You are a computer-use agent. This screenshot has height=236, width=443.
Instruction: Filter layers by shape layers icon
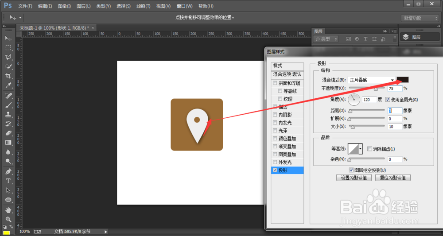[x=374, y=39]
